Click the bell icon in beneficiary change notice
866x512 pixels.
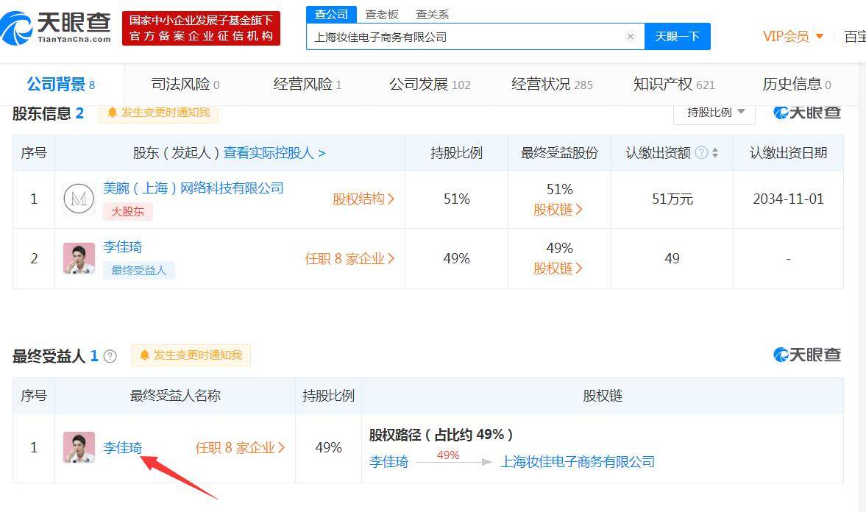pos(145,355)
